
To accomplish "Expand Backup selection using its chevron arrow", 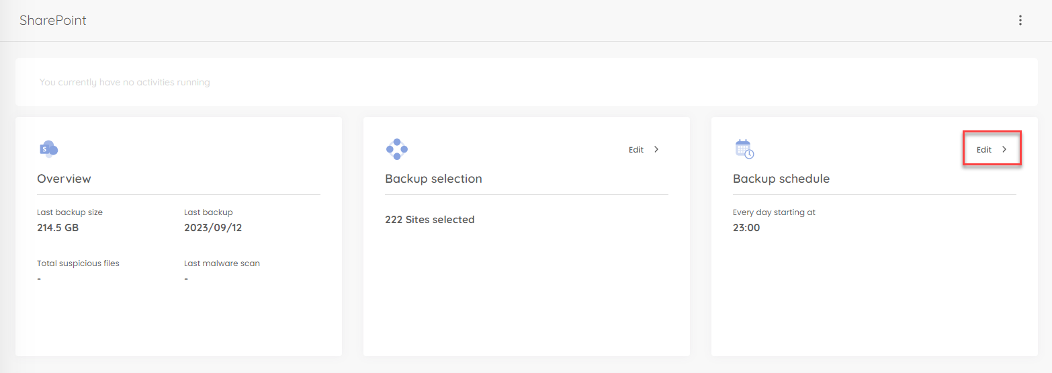I will coord(656,150).
